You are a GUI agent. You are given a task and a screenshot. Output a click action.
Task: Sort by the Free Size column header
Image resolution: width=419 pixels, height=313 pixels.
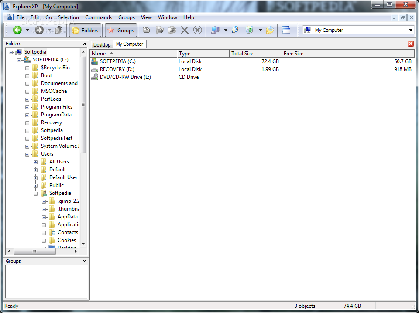pos(348,53)
